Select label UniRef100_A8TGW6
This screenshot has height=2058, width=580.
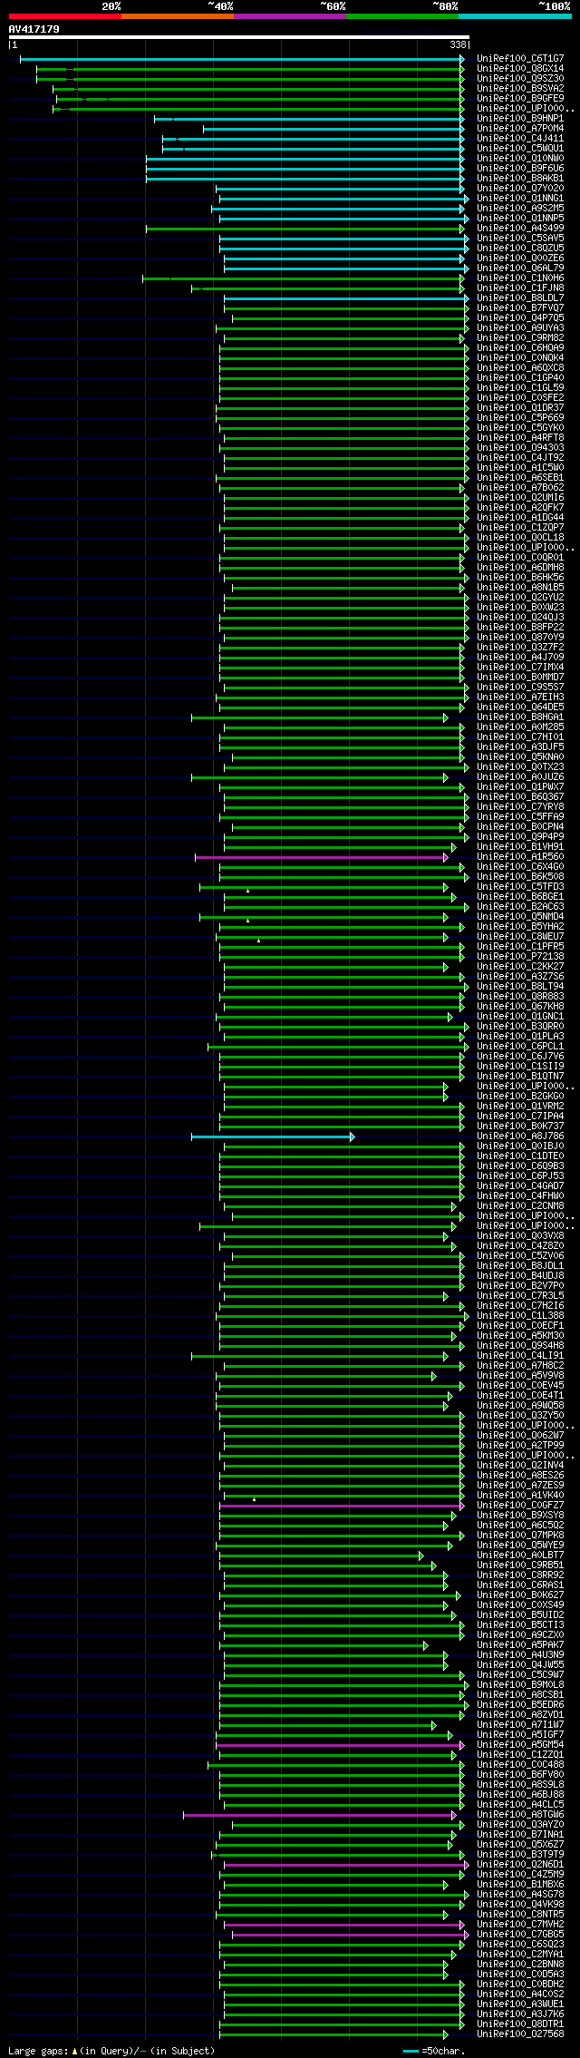[519, 1815]
